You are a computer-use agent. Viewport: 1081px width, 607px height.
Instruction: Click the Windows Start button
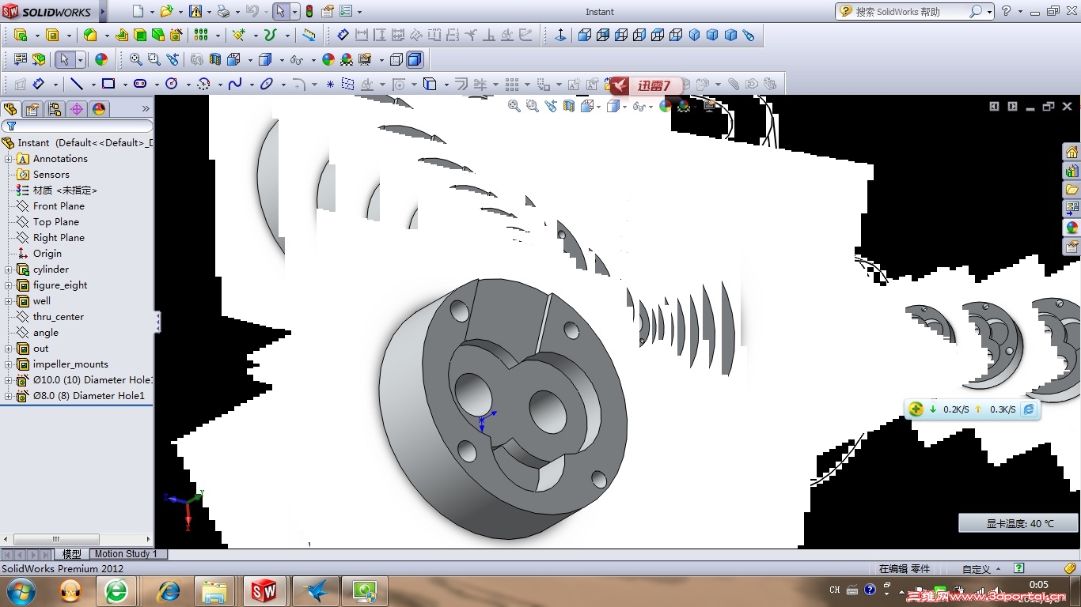tap(21, 591)
